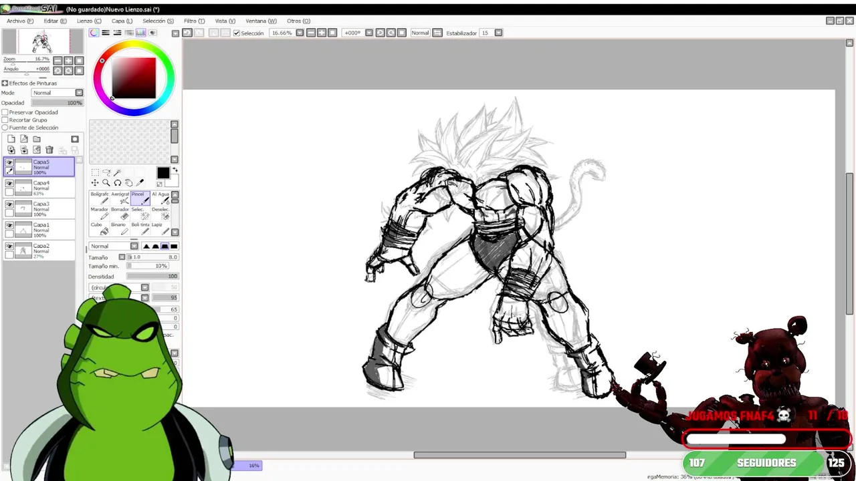Choose the magic wand tool
856x481 pixels.
[x=118, y=172]
